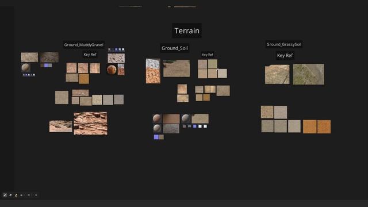Pick the blue swatch in the Ground_Soil small swatch row
Image resolution: width=368 pixels, height=207 pixels.
[x=194, y=126]
